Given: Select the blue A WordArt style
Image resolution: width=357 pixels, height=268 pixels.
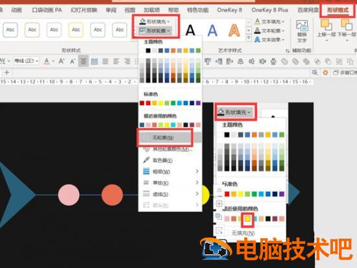Looking at the screenshot, I should 212,30.
